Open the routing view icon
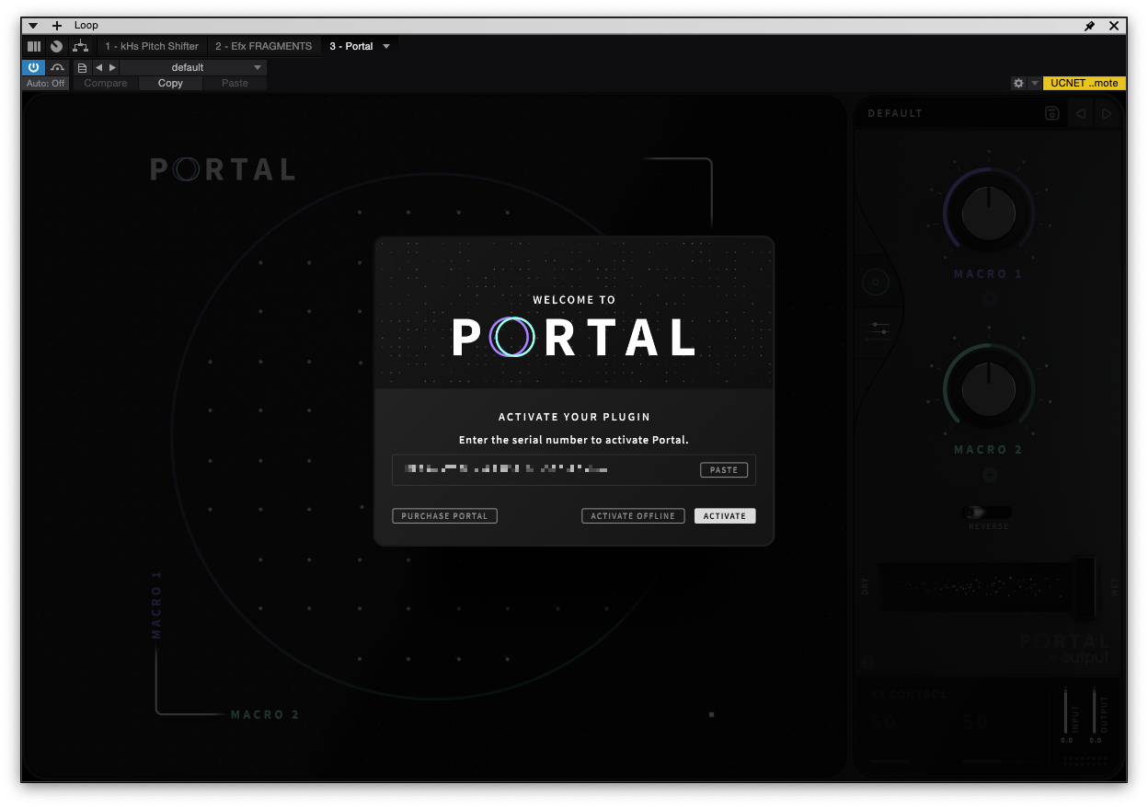This screenshot has width=1148, height=807. pos(81,46)
